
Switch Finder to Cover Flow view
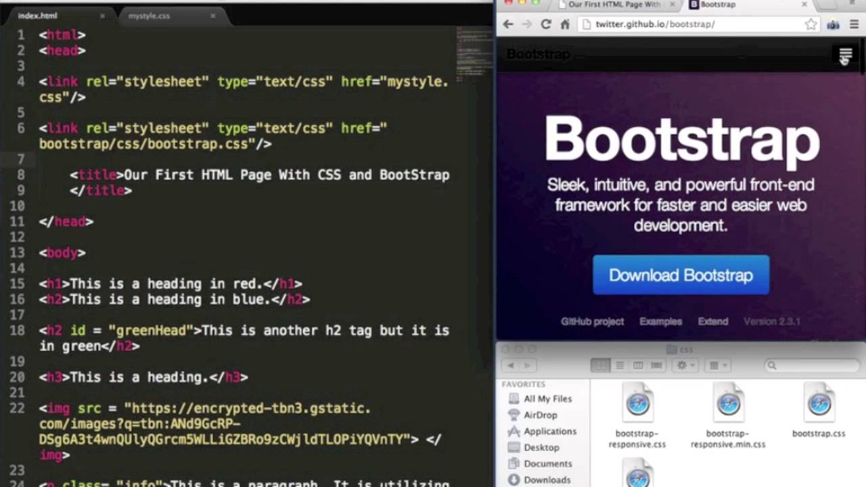coord(656,365)
